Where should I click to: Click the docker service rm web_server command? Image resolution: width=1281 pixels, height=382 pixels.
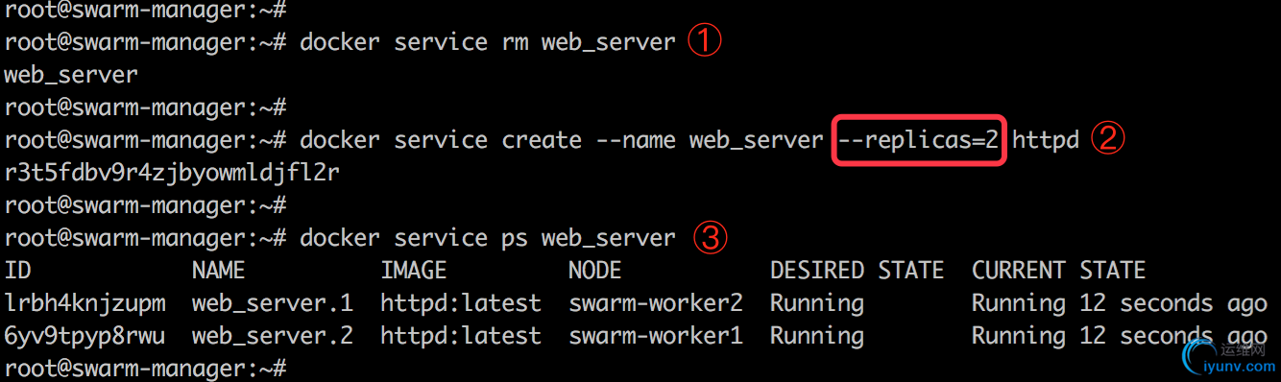[488, 42]
